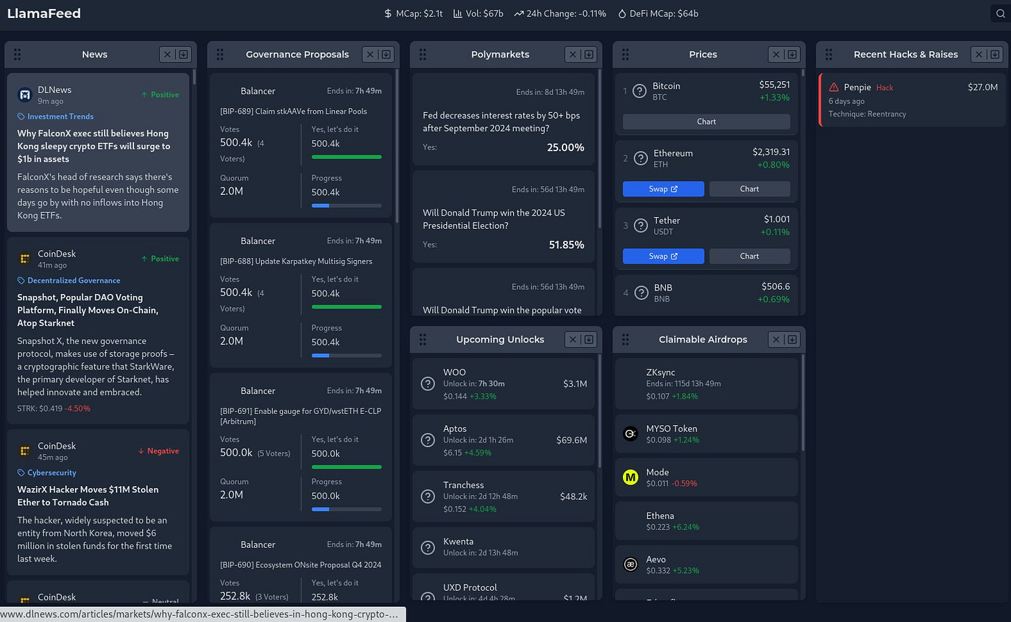Grab the News panel drag handle
The image size is (1011, 622).
point(17,54)
